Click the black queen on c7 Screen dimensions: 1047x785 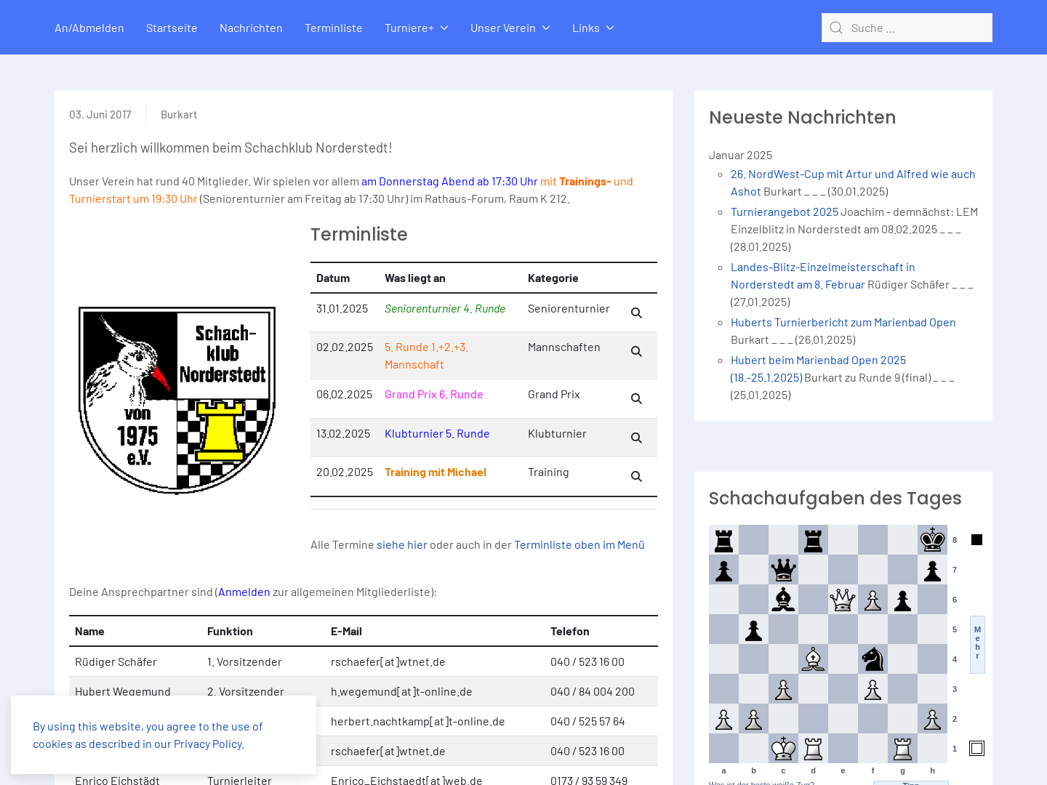pos(783,570)
